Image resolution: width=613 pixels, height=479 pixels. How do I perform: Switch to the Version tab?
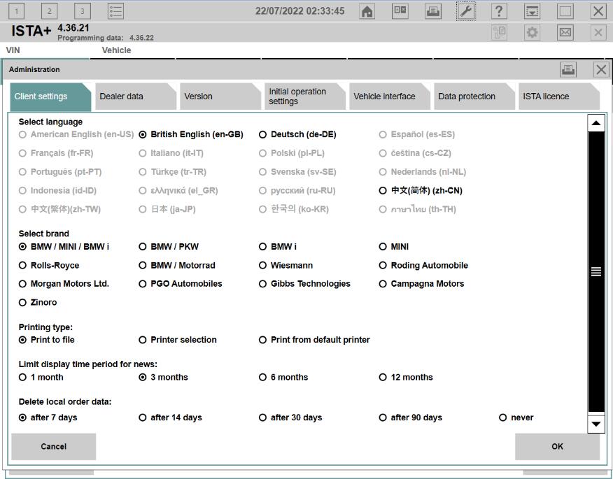pos(220,96)
